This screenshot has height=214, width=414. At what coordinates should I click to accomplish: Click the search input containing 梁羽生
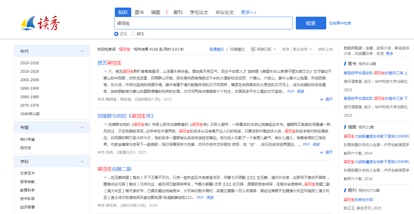tap(204, 23)
